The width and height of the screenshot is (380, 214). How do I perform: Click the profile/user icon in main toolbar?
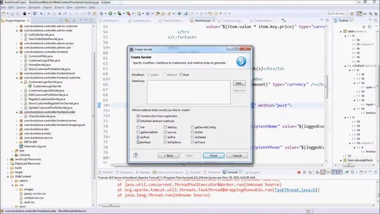point(24,14)
